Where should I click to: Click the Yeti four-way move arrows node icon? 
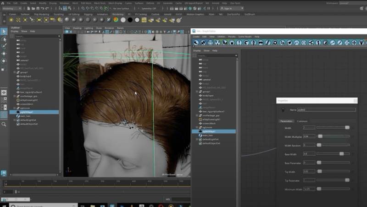coord(354,43)
